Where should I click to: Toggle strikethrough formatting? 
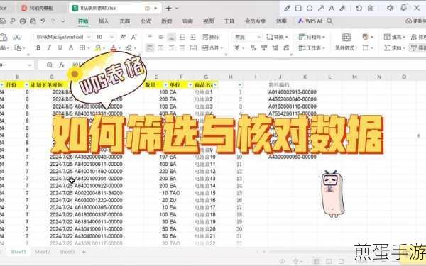click(71, 48)
